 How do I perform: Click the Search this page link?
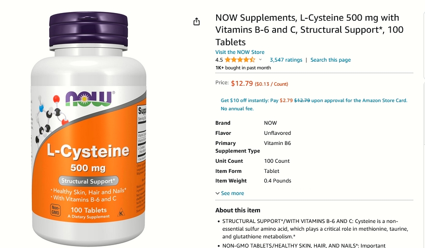[x=330, y=60]
